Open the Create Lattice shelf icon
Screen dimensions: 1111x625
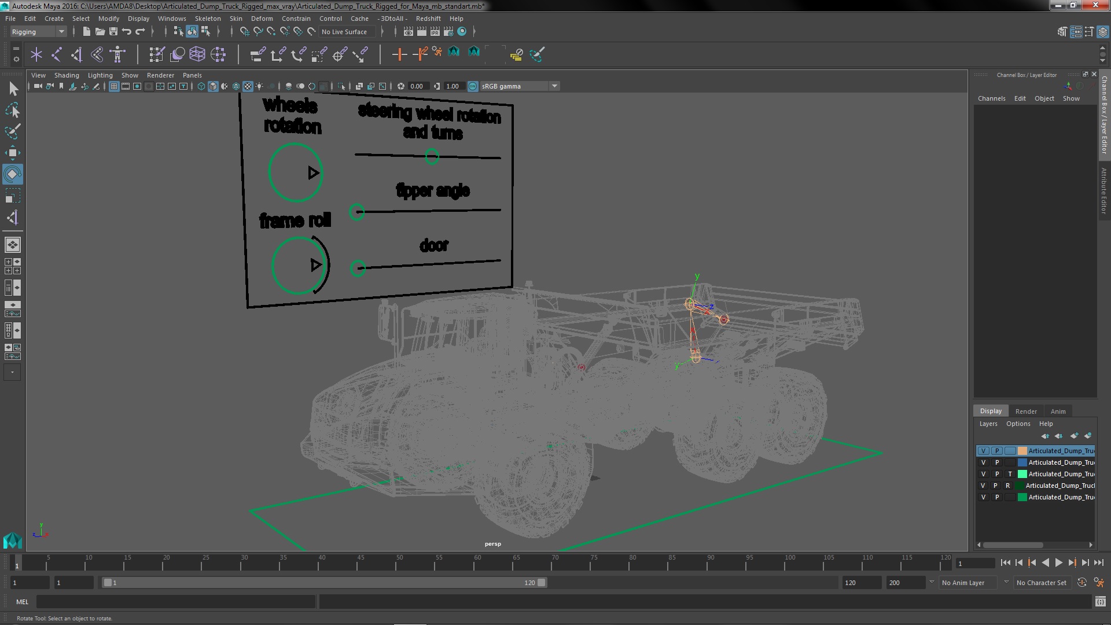tap(197, 54)
